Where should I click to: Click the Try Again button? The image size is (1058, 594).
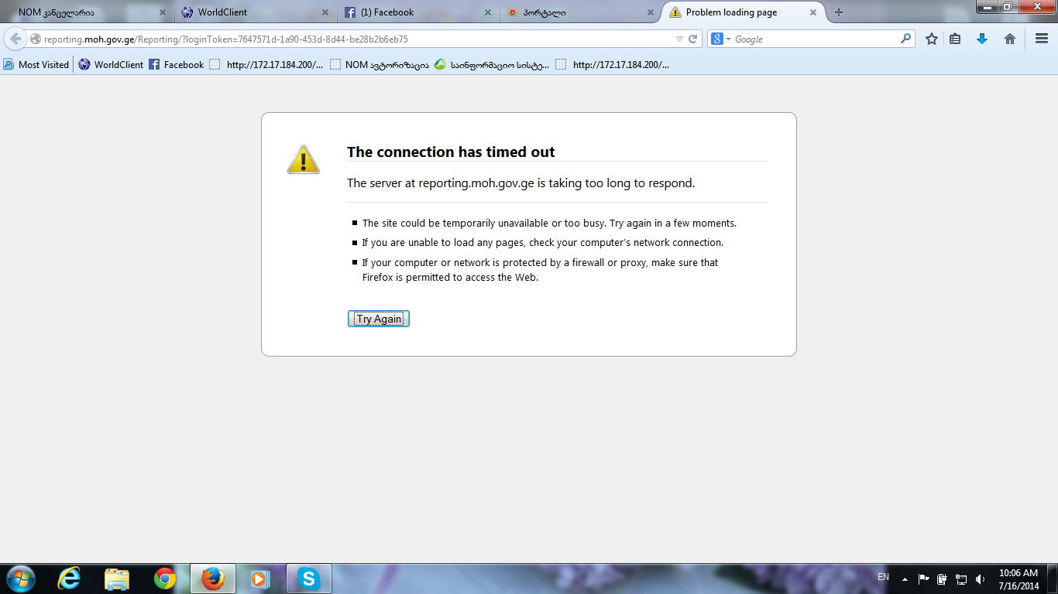click(378, 319)
